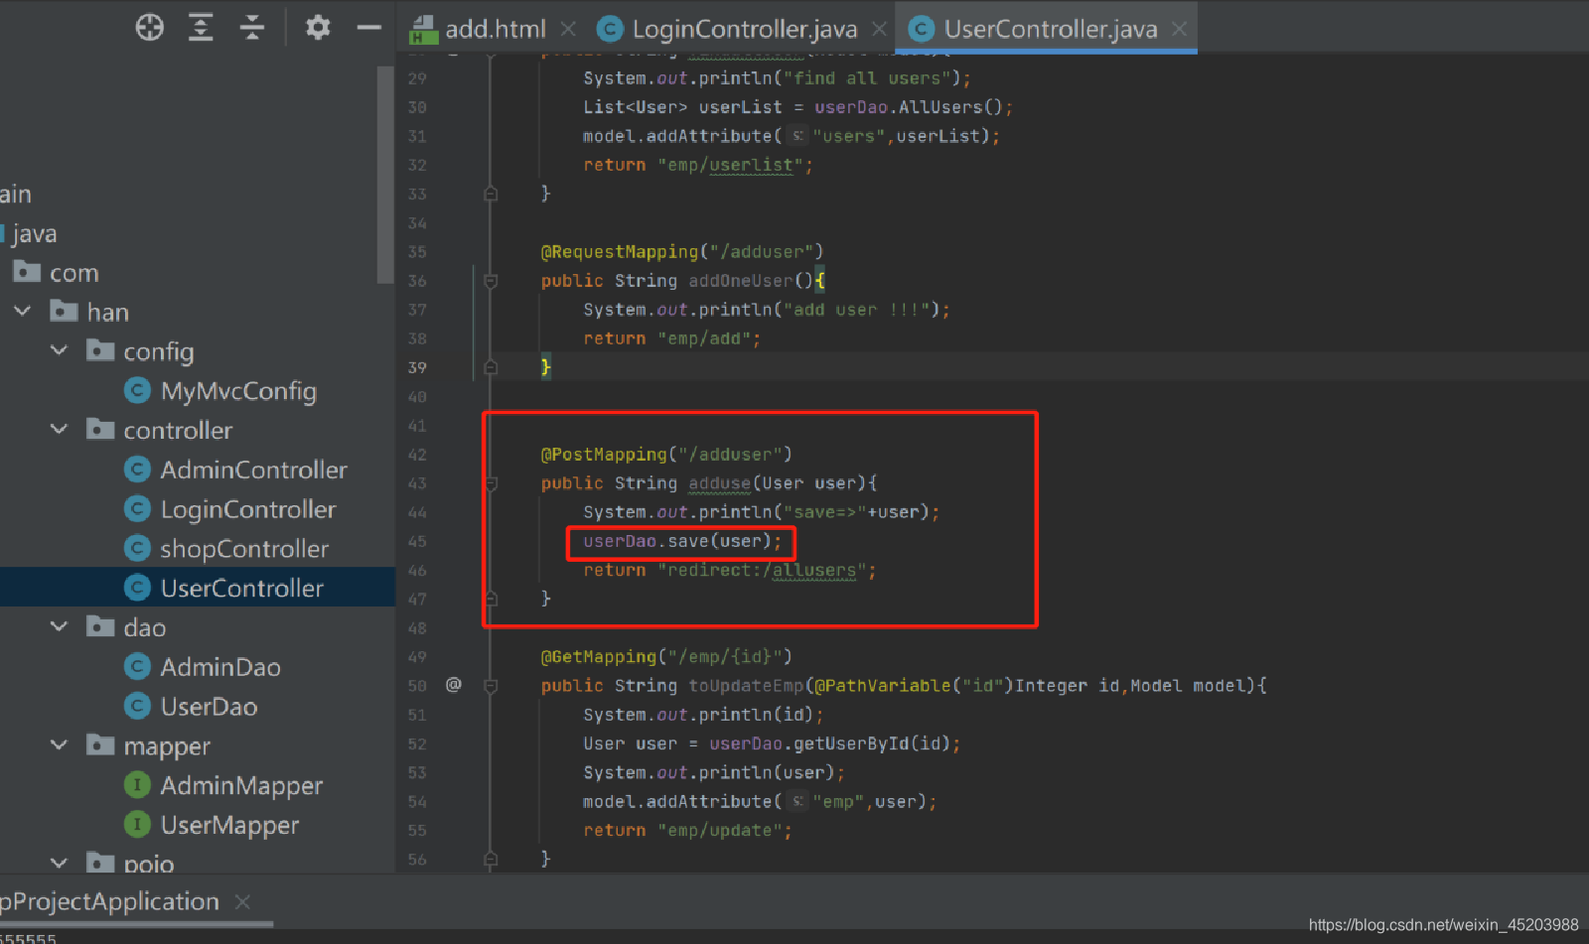Open AdminMapper interface in tree
The image size is (1589, 944).
click(x=241, y=785)
